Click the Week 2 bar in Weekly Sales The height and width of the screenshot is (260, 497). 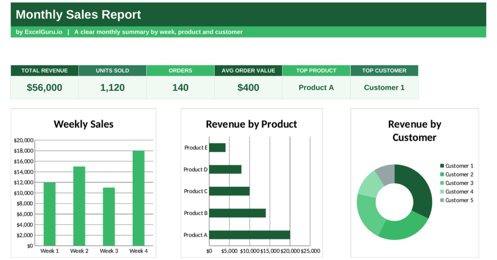tap(79, 206)
